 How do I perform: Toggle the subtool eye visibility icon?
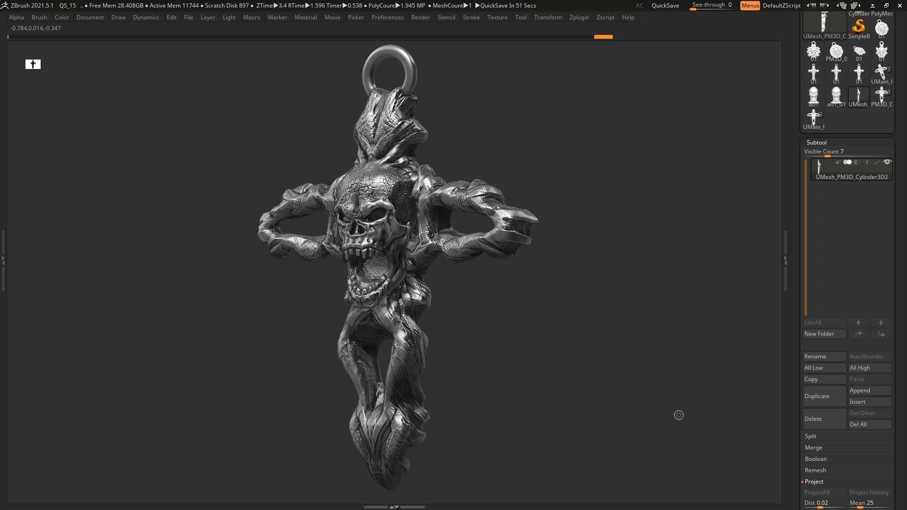tap(887, 162)
